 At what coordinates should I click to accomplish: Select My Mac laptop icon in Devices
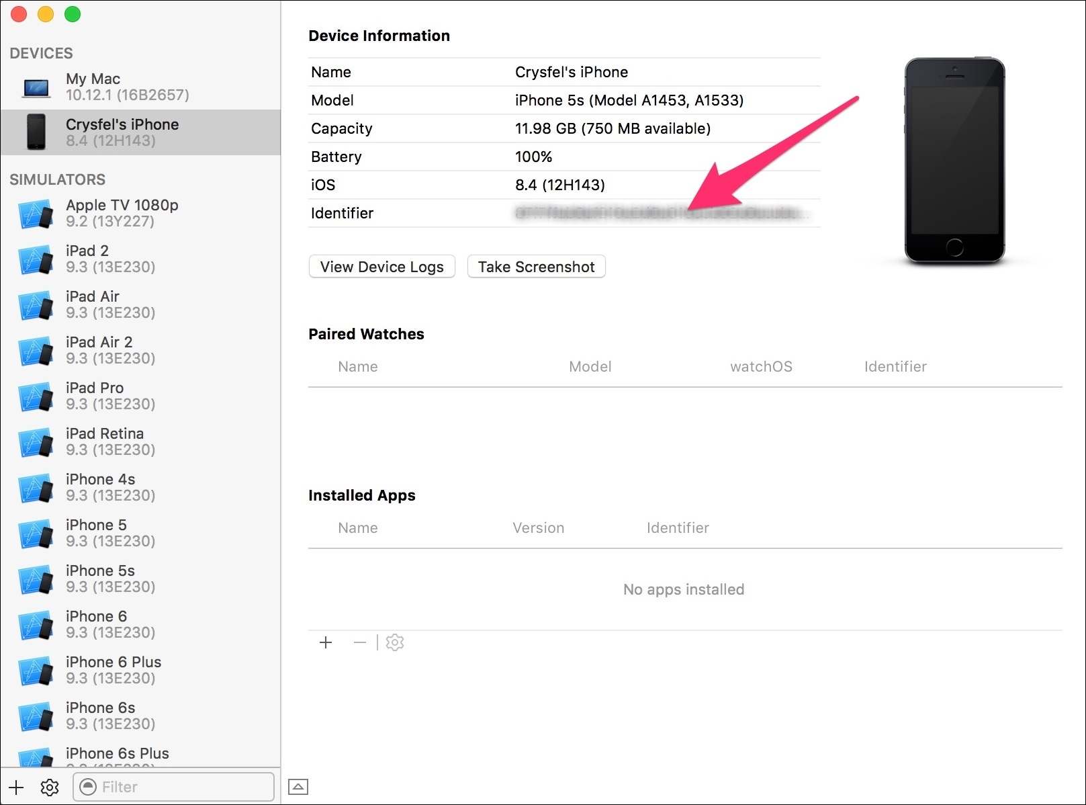pyautogui.click(x=36, y=87)
